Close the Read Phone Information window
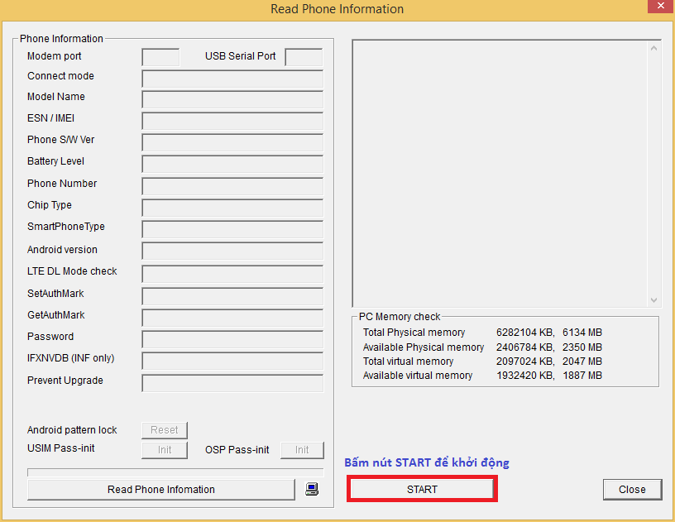 [x=661, y=6]
